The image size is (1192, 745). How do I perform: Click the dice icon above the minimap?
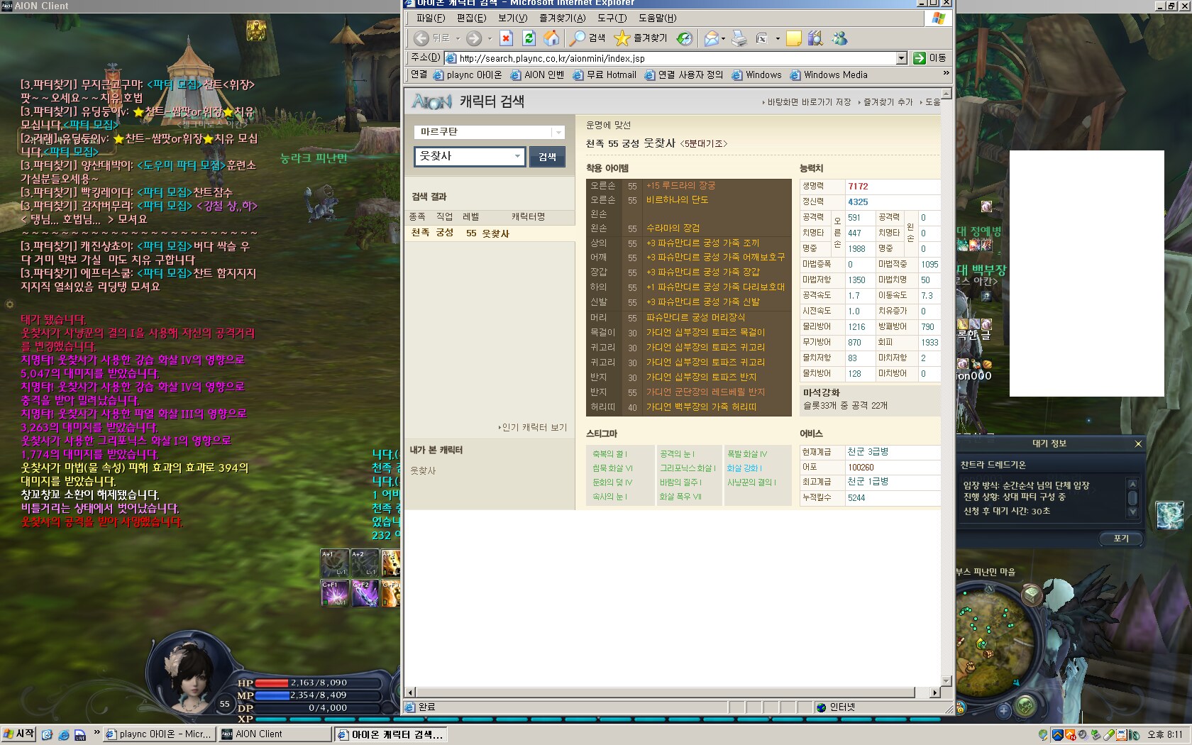click(1032, 593)
